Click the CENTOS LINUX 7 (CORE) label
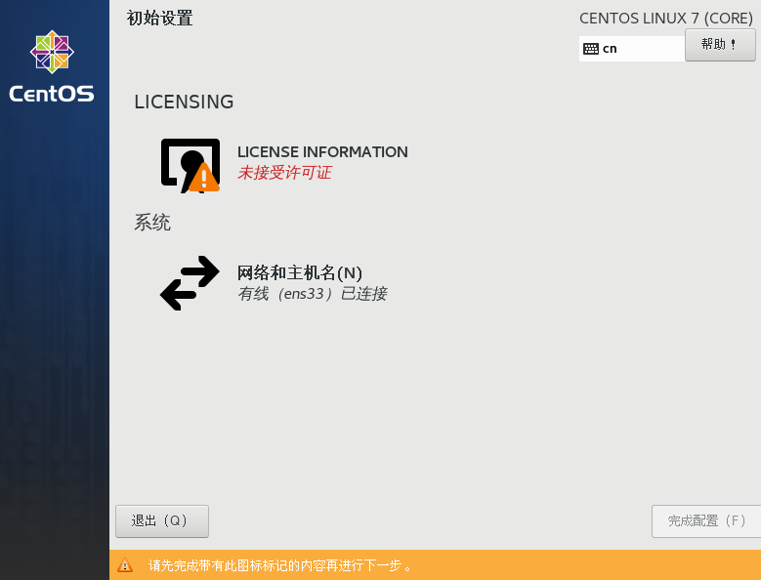Screen dimensions: 761x580 tap(666, 18)
